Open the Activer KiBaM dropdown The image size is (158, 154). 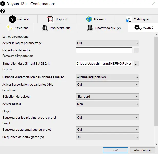pos(107,104)
